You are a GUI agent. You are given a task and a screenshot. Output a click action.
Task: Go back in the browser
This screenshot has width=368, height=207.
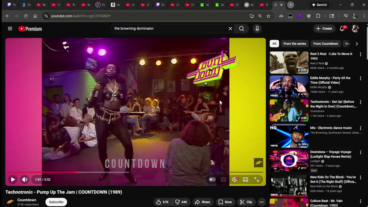7,16
